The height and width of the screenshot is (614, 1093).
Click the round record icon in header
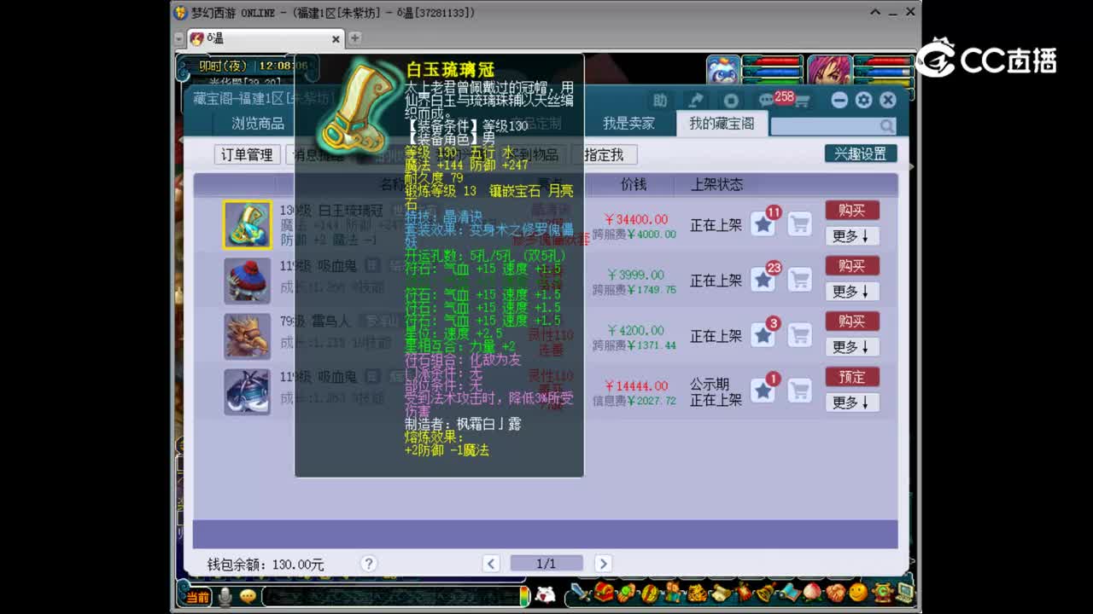731,101
